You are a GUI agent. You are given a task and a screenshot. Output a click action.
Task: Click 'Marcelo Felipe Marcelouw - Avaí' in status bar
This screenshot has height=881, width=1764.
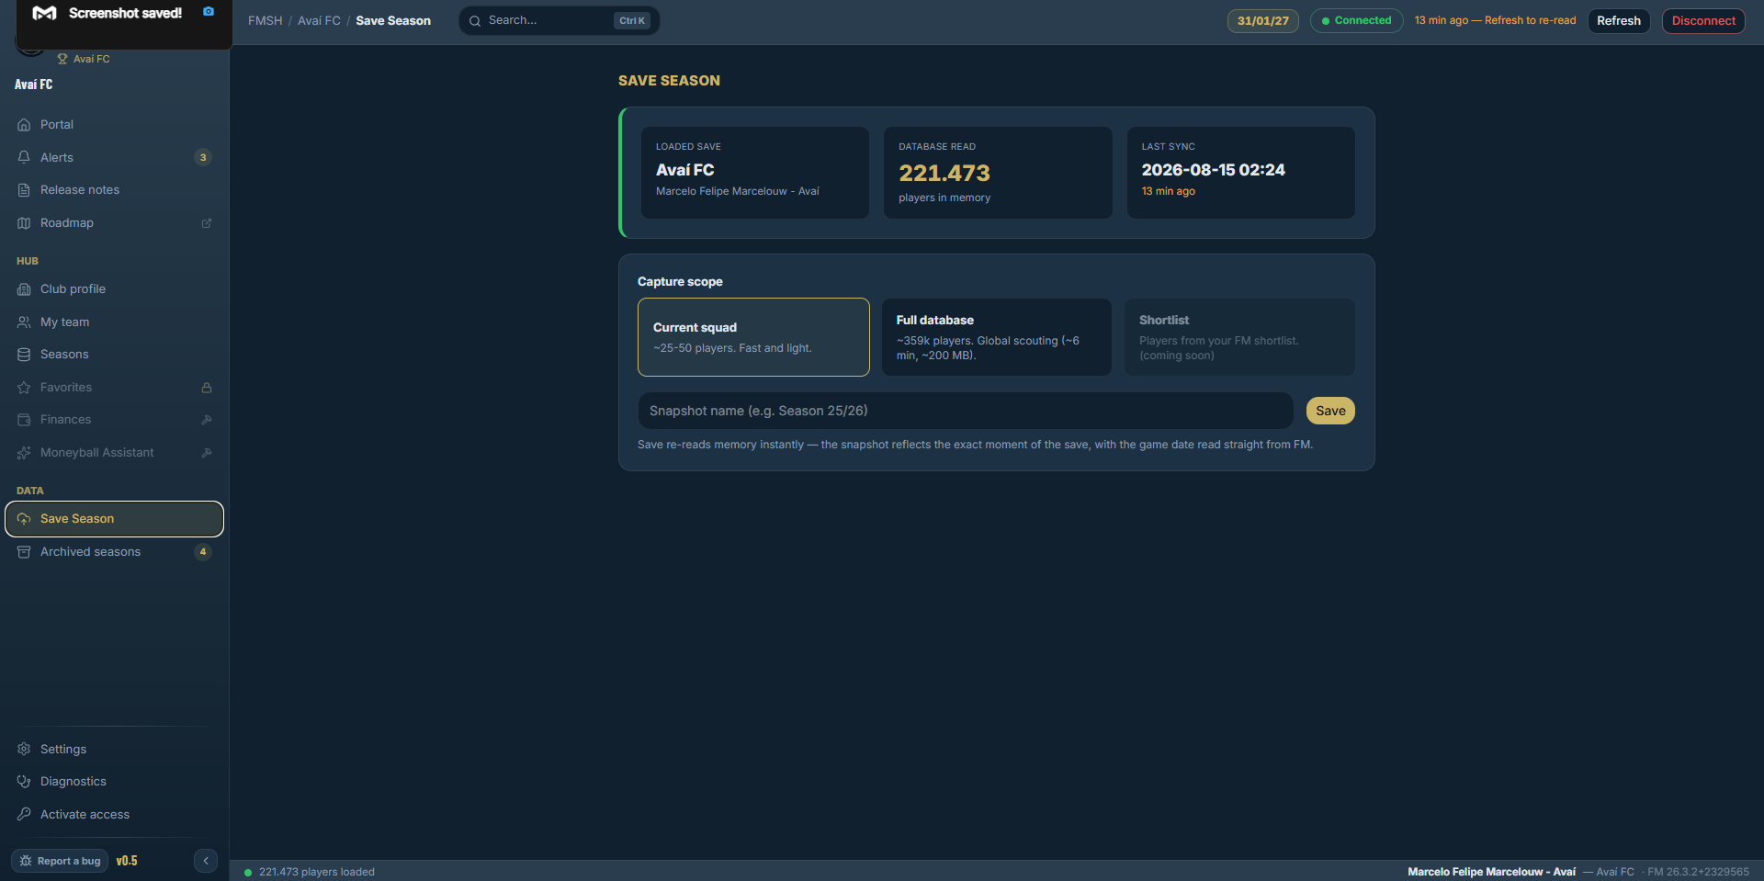(x=1491, y=872)
